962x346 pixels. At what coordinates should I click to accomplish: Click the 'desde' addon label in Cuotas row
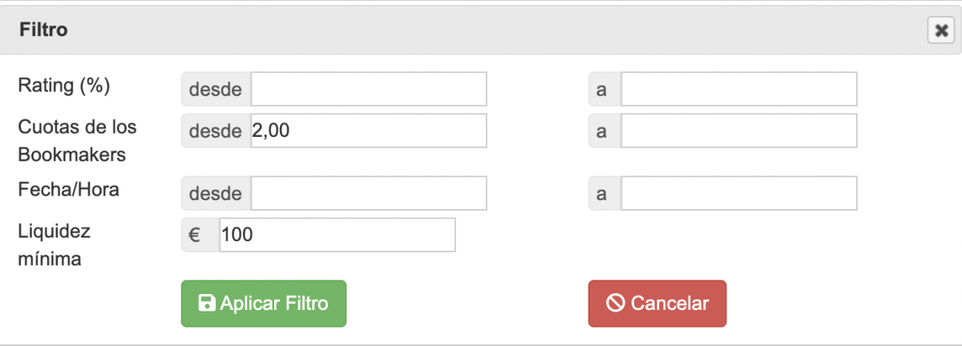click(x=216, y=131)
